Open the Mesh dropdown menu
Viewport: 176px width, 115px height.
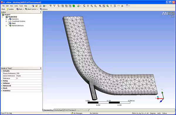click(20, 9)
